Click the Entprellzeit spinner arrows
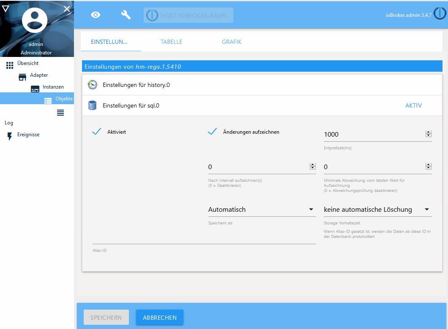 click(x=428, y=134)
